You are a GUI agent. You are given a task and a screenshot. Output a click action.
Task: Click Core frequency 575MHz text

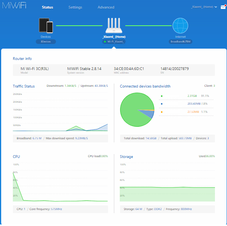point(45,209)
